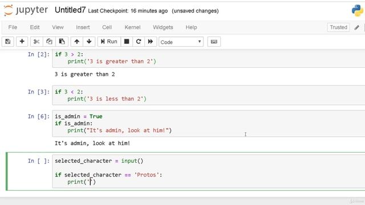Insert a cell below with the plus icon
Viewport: 365px width, 205px height.
pyautogui.click(x=22, y=42)
